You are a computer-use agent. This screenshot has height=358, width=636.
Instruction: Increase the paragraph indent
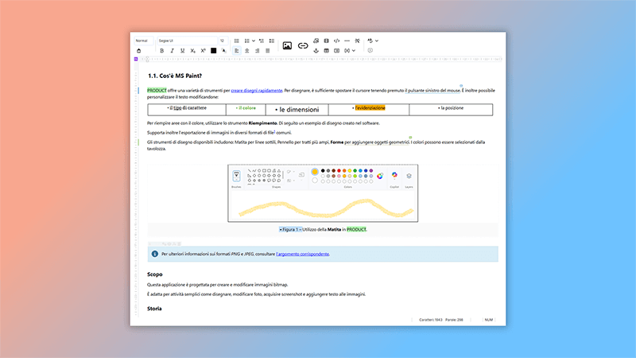(272, 41)
